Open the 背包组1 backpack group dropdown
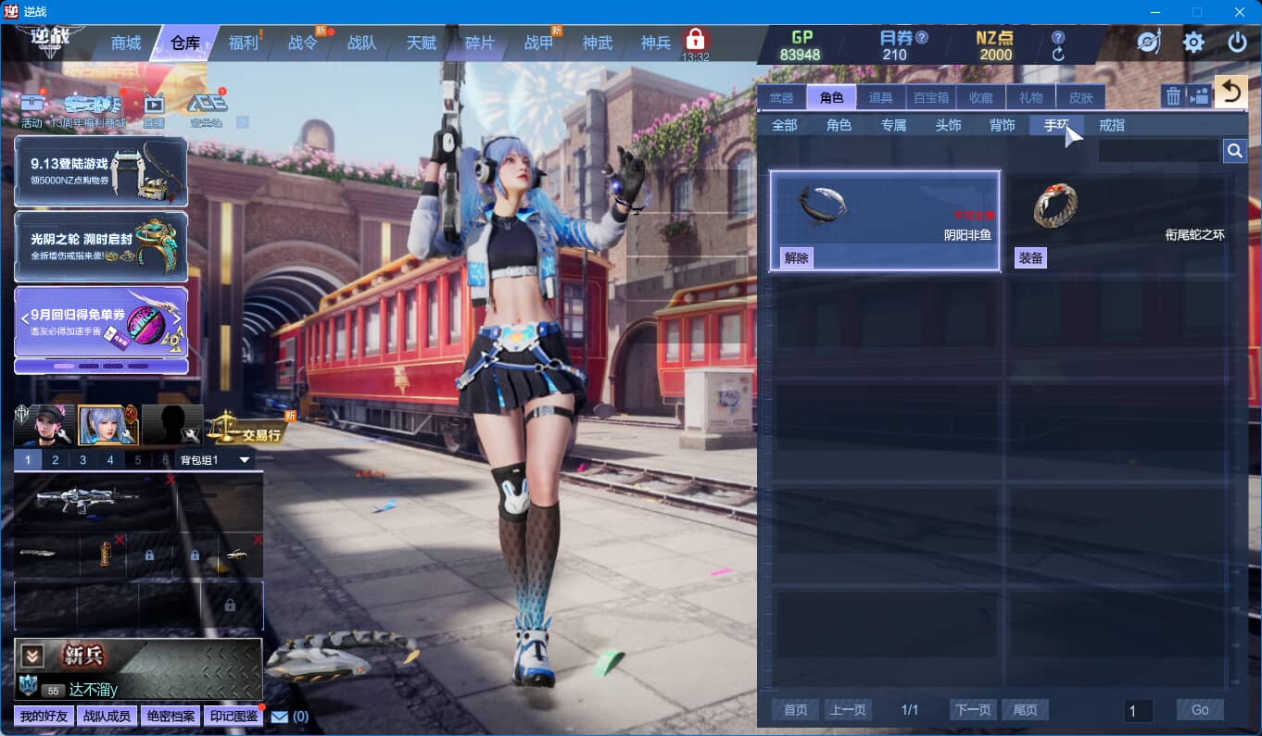The height and width of the screenshot is (736, 1262). point(216,459)
